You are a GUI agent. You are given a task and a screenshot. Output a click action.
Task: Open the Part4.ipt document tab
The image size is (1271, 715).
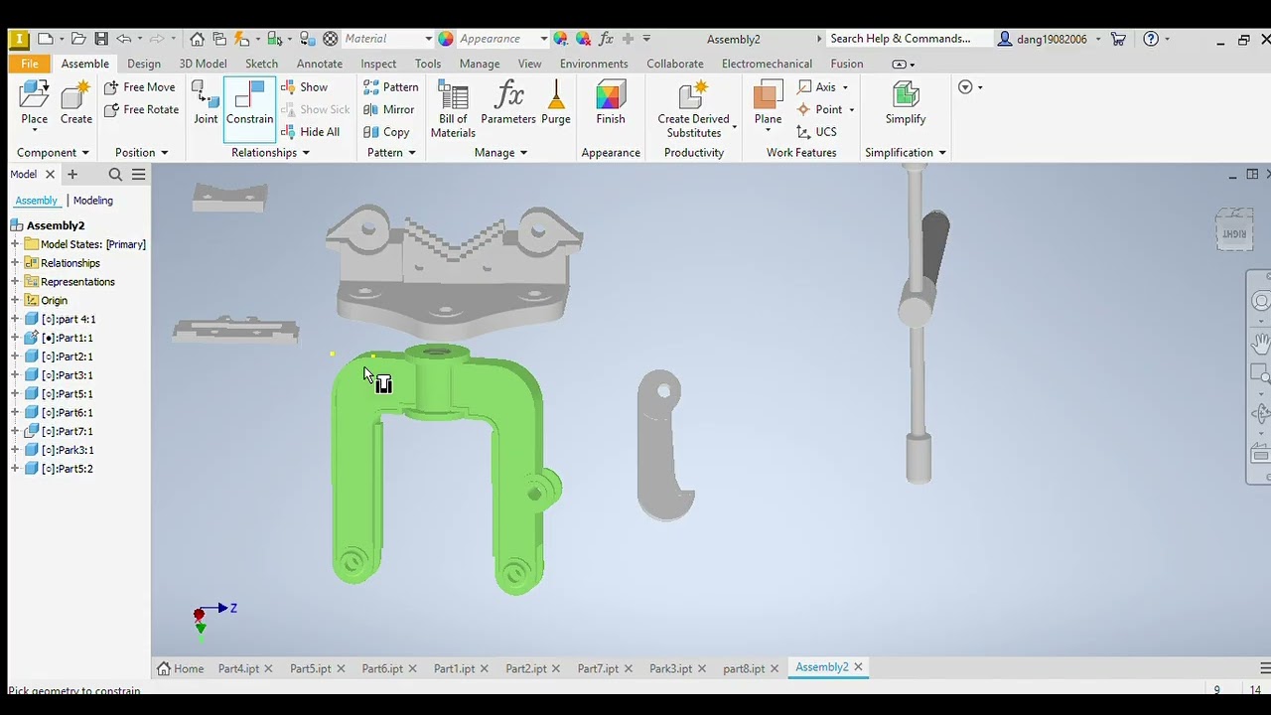238,668
